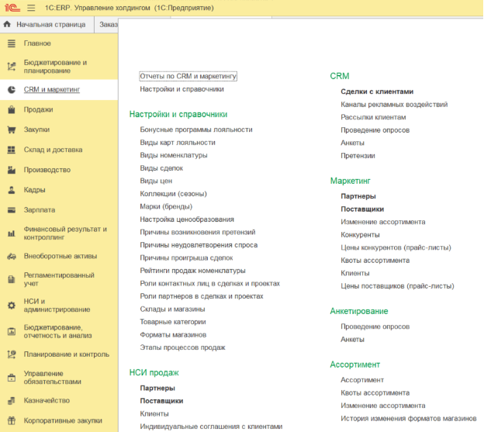Open Этапы процессов продаж
This screenshot has width=484, height=432.
182,347
